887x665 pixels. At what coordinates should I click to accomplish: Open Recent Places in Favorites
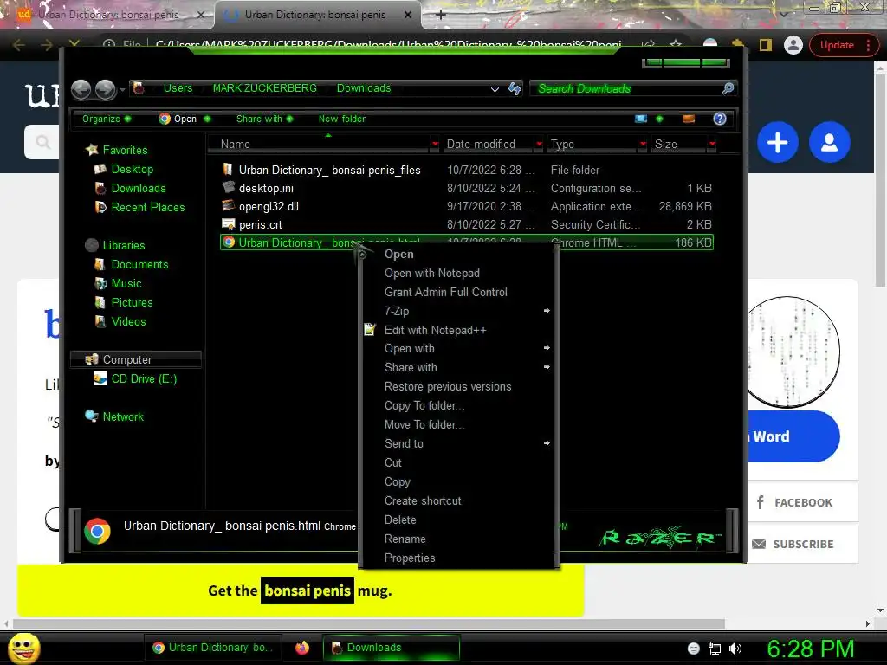point(147,208)
